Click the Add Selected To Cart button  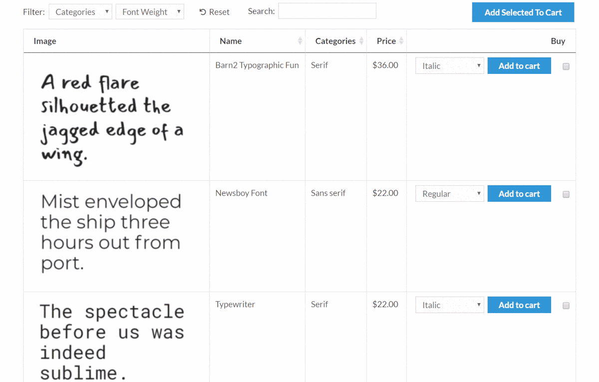[523, 12]
